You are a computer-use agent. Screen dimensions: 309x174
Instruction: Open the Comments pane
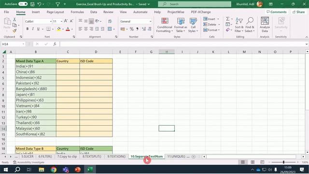277,12
